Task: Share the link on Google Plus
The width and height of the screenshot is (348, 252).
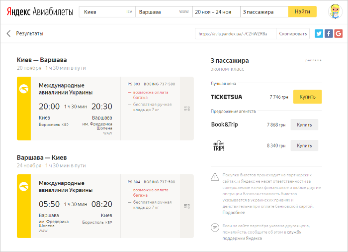Action: [x=338, y=33]
